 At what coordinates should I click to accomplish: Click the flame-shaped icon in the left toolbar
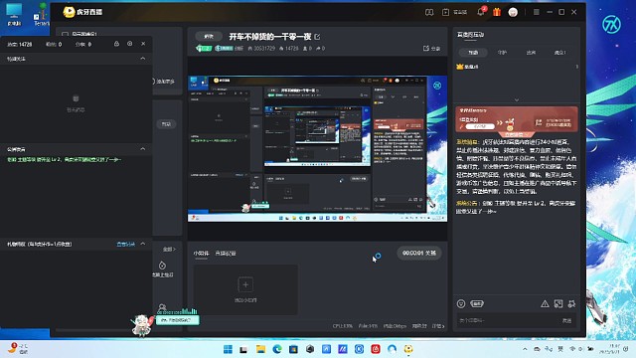coord(162,266)
